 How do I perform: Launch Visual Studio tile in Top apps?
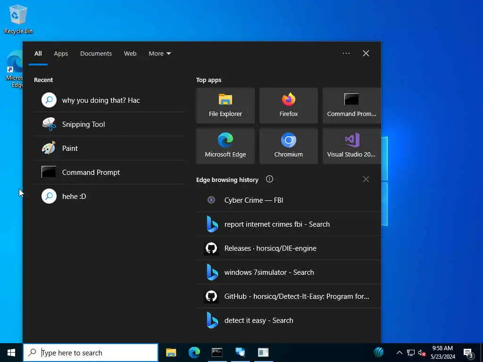(351, 146)
